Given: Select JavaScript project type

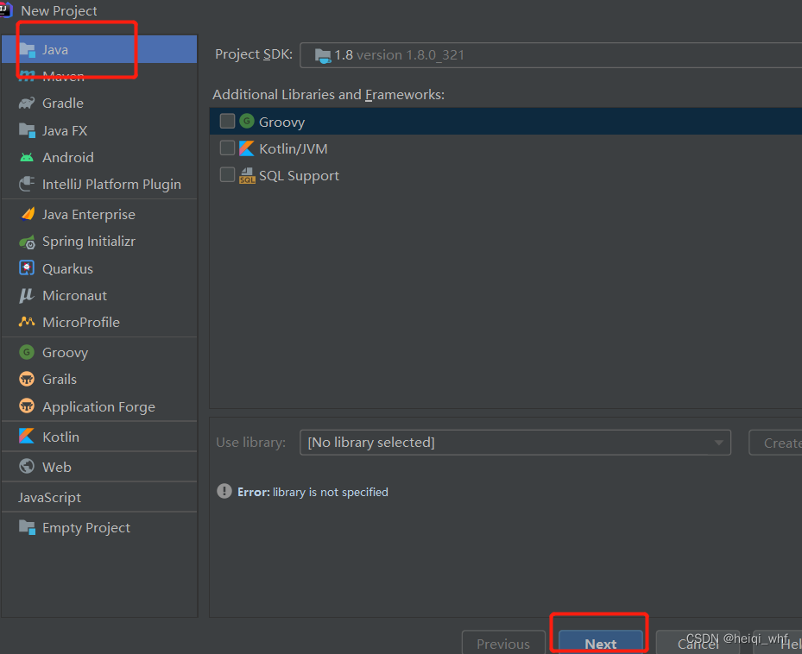Looking at the screenshot, I should (x=99, y=497).
